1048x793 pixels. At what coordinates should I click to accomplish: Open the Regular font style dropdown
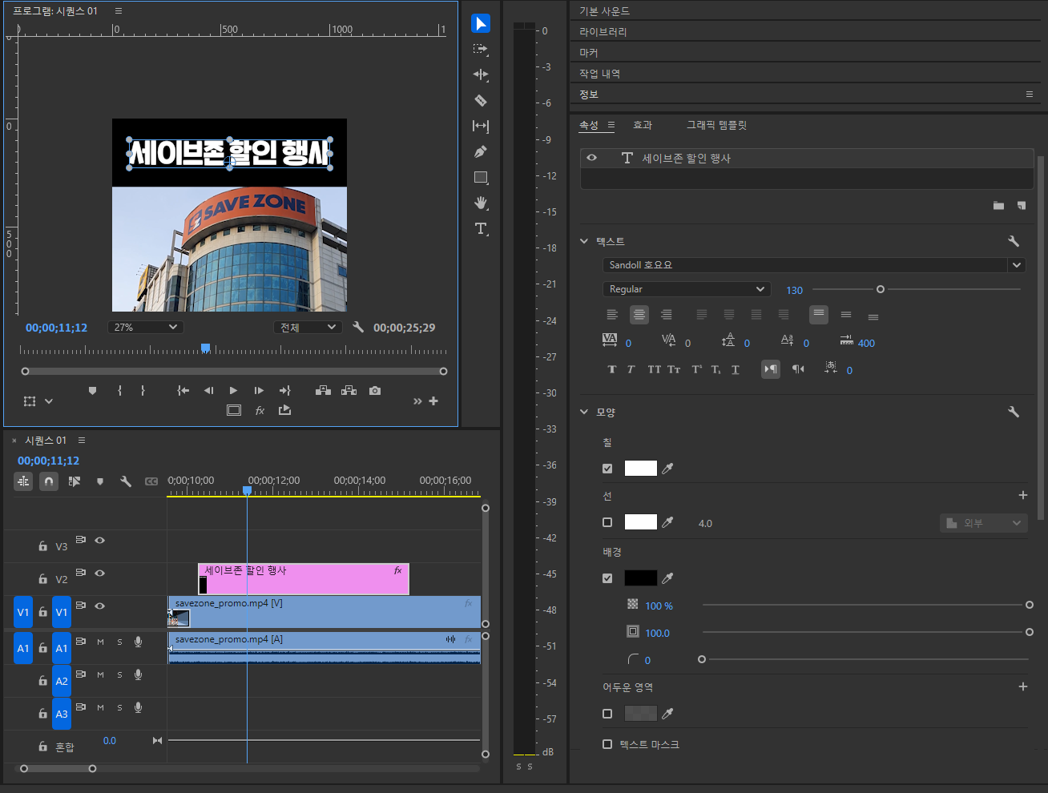coord(687,289)
